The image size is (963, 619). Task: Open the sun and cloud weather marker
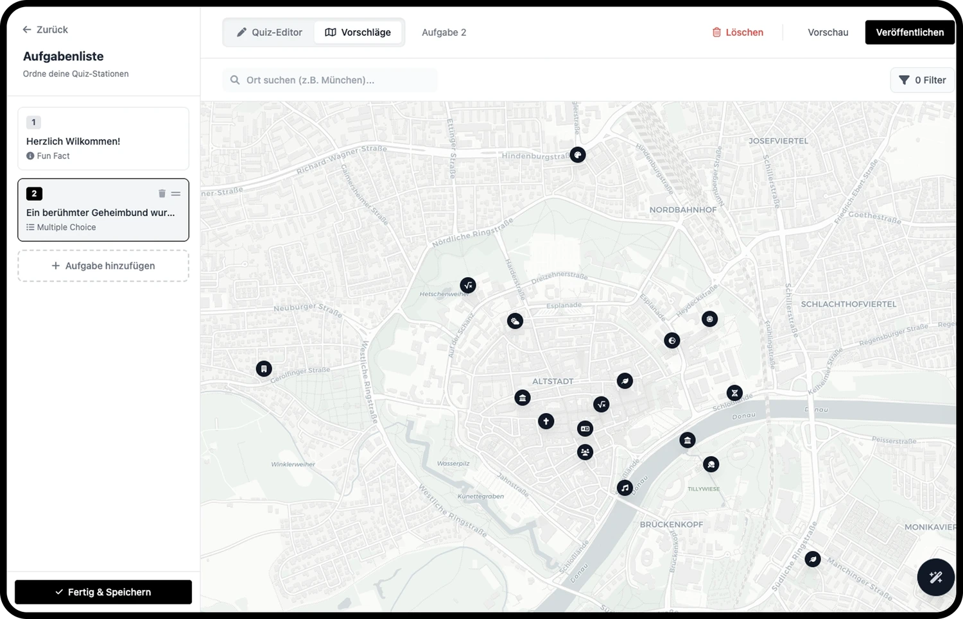515,321
